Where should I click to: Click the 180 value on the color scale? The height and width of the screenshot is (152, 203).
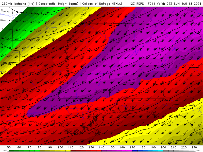(x=143, y=147)
